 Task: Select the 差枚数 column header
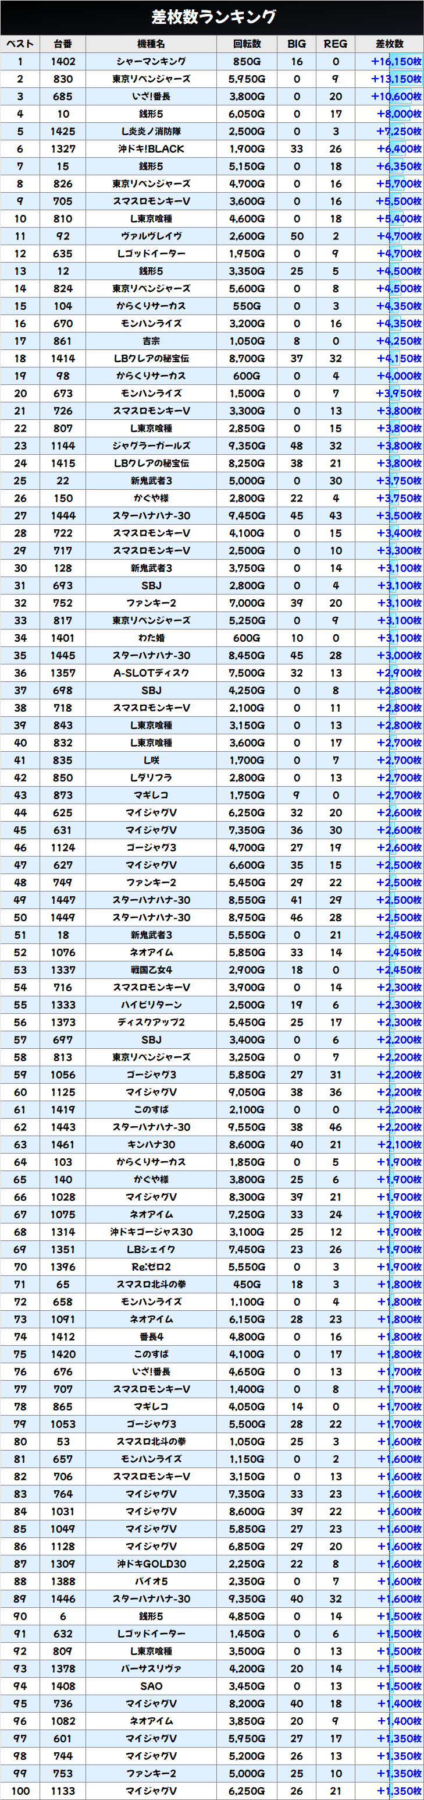pos(389,44)
